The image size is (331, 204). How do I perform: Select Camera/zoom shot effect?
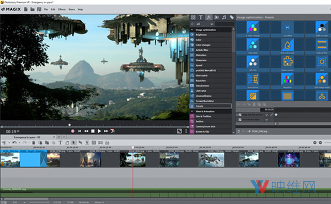pos(210,127)
